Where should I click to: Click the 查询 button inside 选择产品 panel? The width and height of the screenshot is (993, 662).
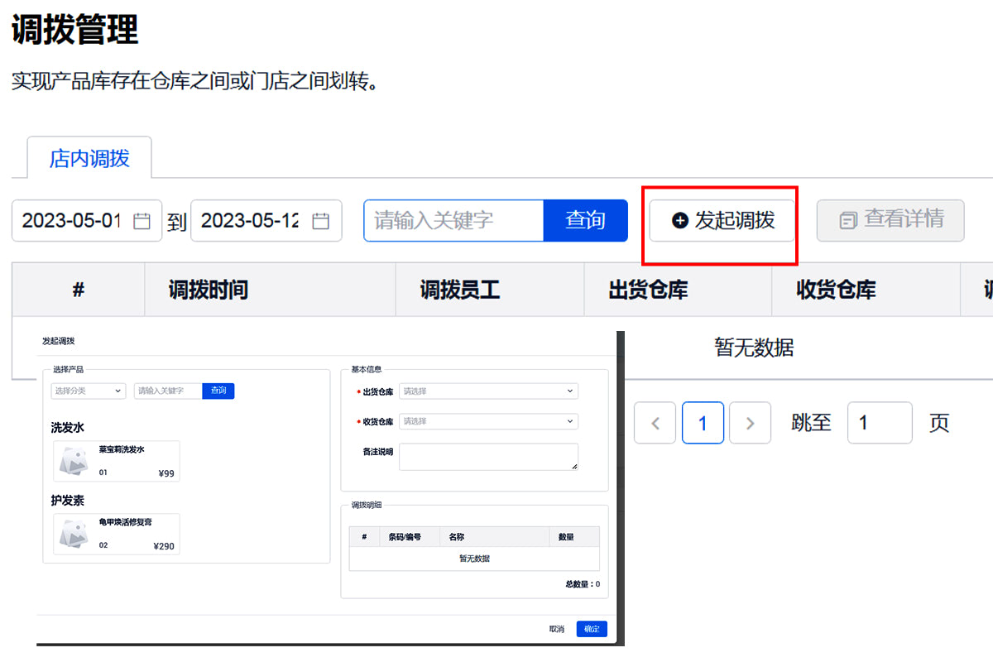coord(218,391)
